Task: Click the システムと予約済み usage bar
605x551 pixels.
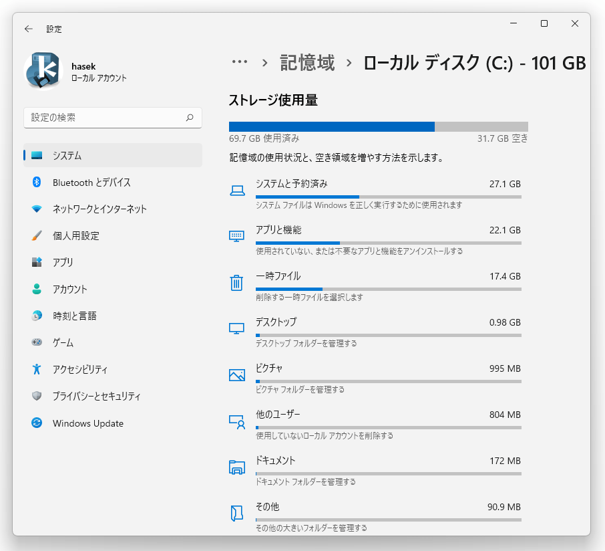Action: coord(389,197)
